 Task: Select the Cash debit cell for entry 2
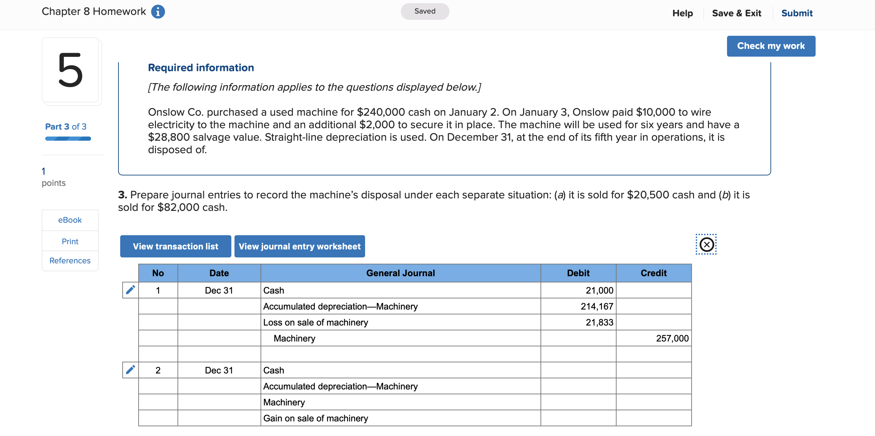coord(578,370)
